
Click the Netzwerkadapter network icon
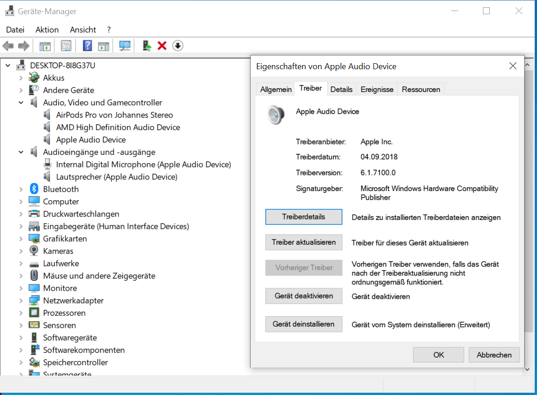[x=34, y=300]
